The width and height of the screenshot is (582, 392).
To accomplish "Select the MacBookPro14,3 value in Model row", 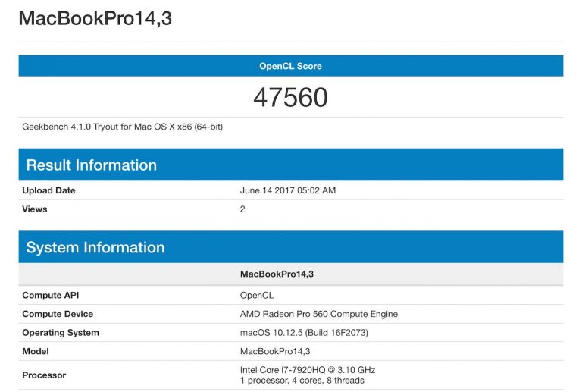I will pos(275,351).
